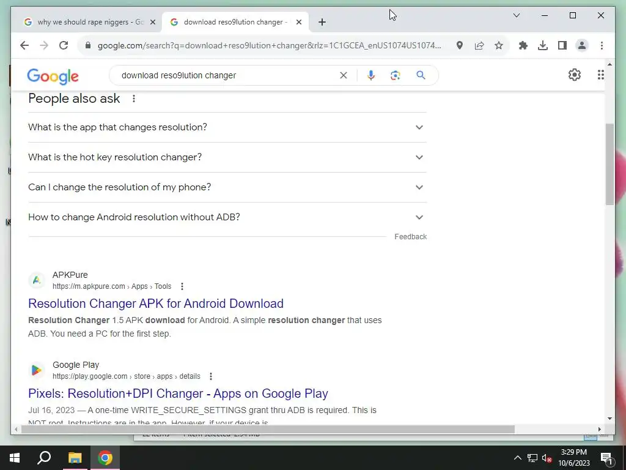The width and height of the screenshot is (626, 470).
Task: Go back with the browser back arrow
Action: click(x=24, y=45)
